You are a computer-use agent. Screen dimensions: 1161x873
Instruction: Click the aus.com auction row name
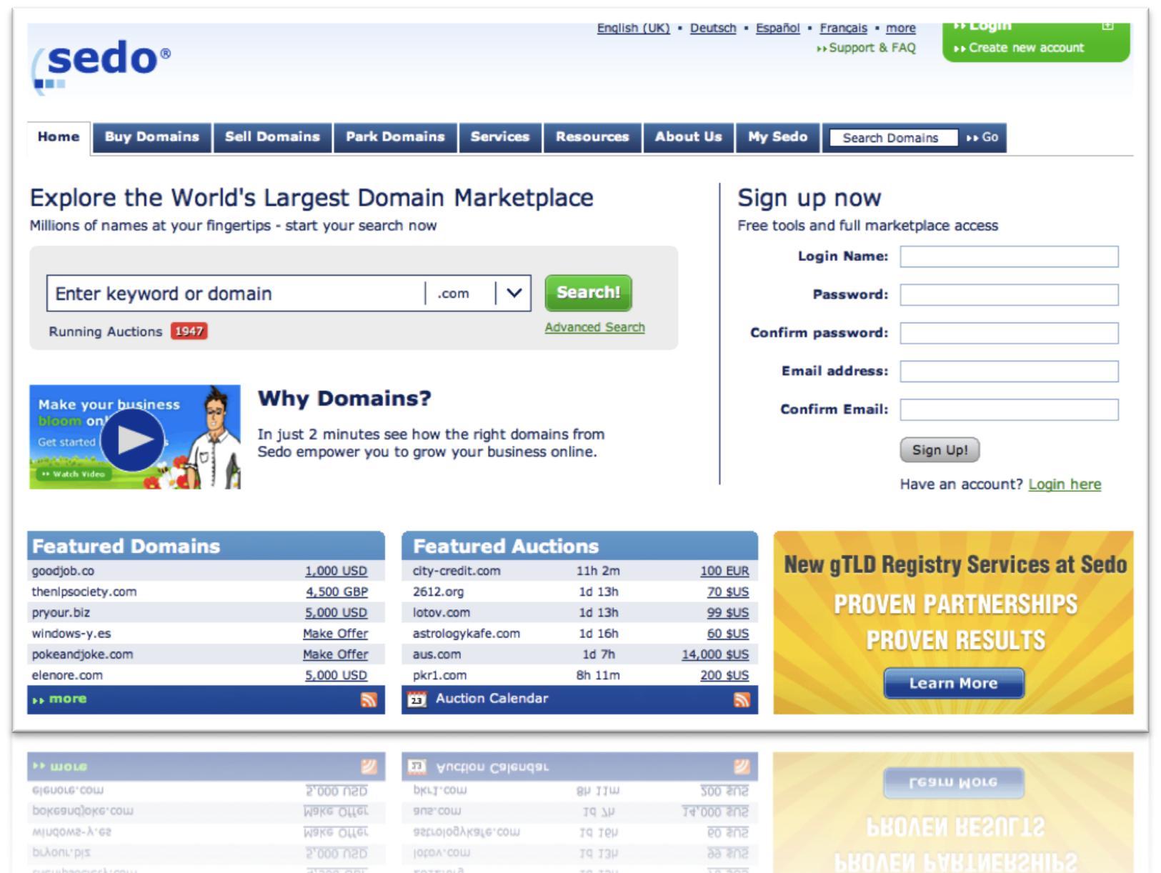tap(437, 654)
